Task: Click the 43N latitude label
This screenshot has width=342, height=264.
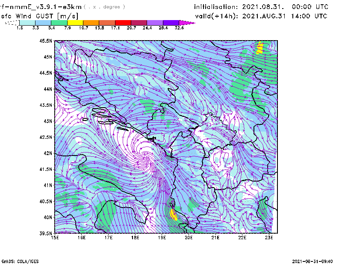Action: (x=48, y=121)
